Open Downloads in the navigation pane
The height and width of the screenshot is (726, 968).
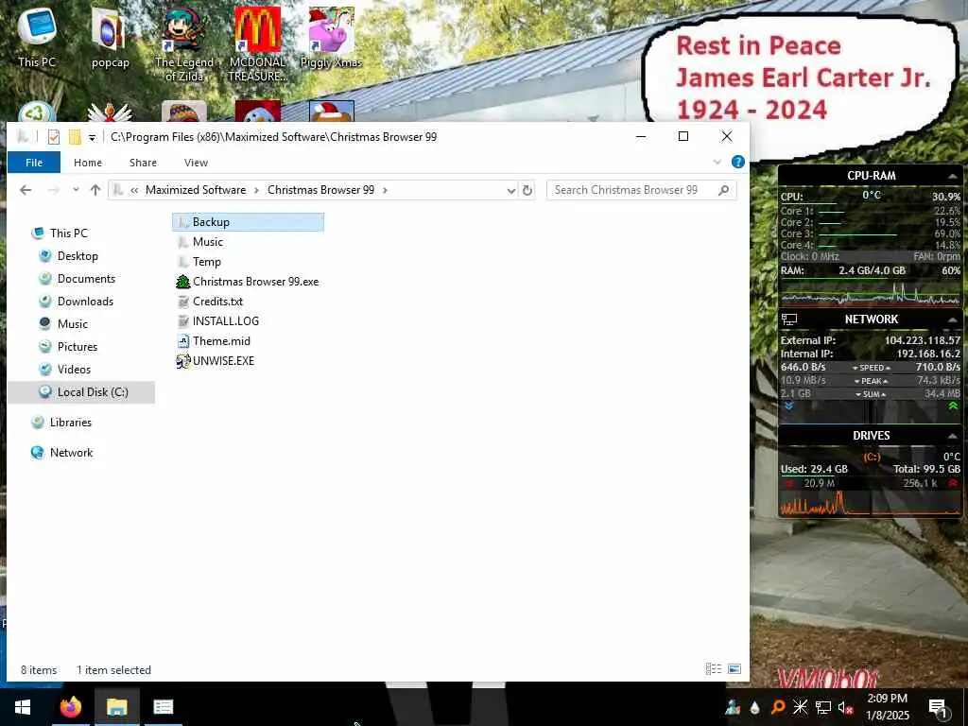click(x=85, y=302)
